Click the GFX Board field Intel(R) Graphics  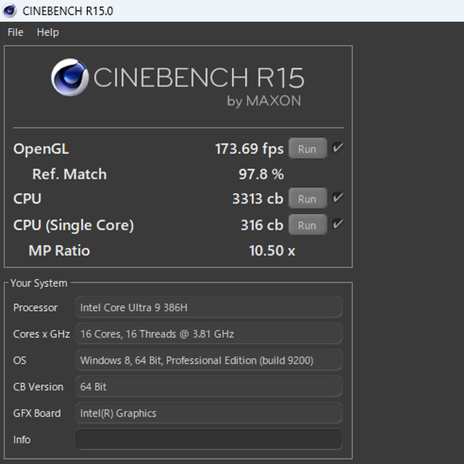[x=209, y=413]
